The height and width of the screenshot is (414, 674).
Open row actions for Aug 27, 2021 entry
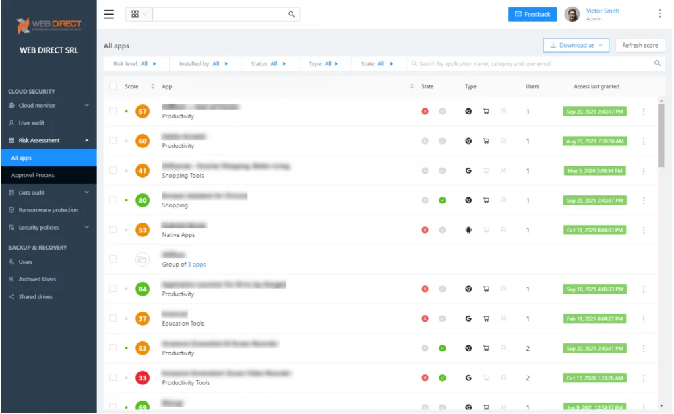[x=644, y=141]
